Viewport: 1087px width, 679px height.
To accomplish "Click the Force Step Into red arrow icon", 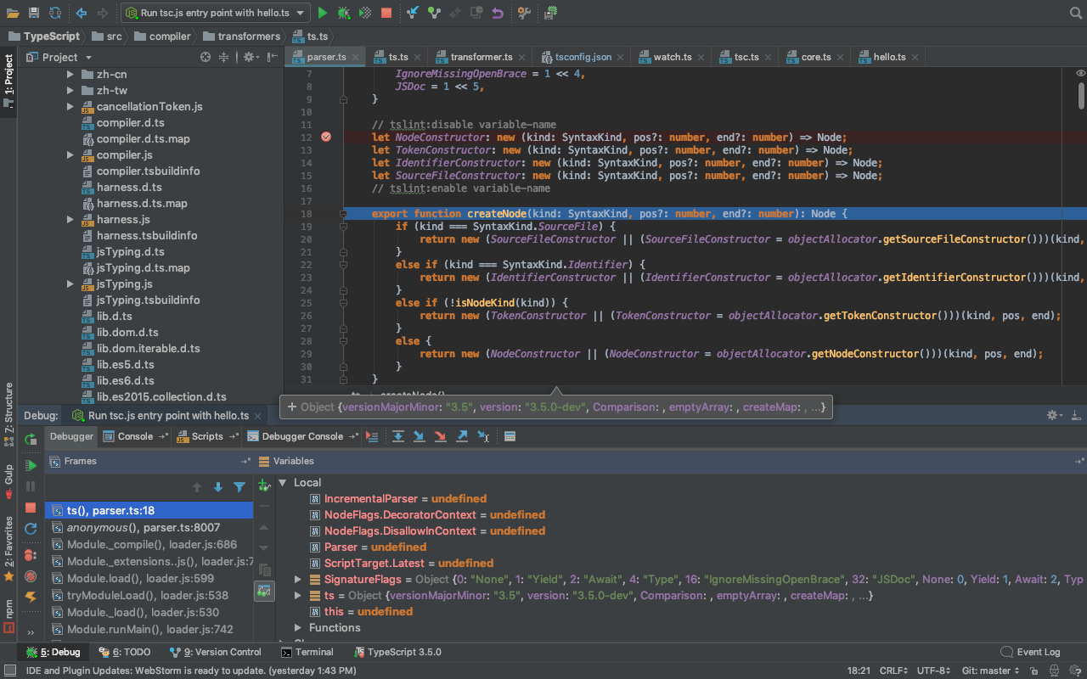I will pyautogui.click(x=440, y=436).
